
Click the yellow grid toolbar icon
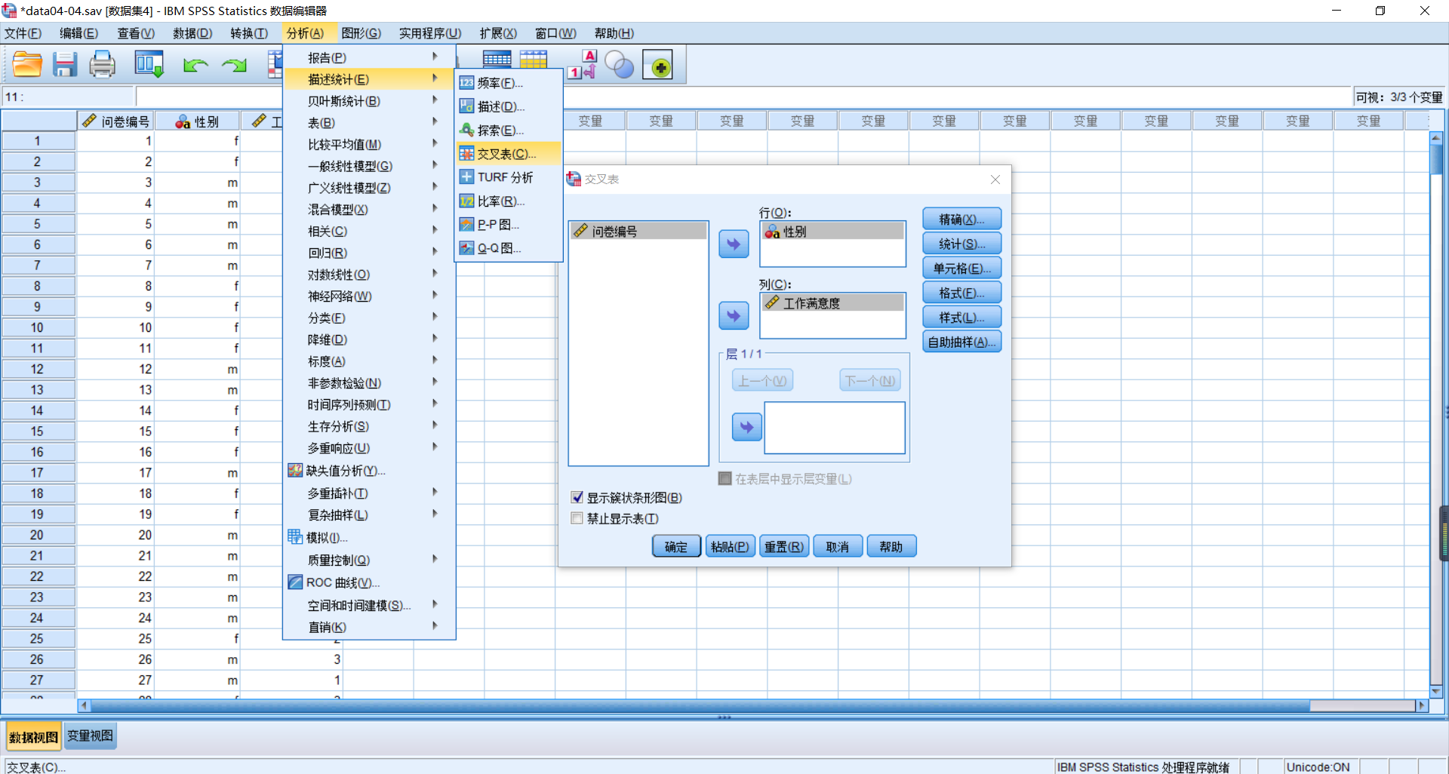pyautogui.click(x=533, y=59)
